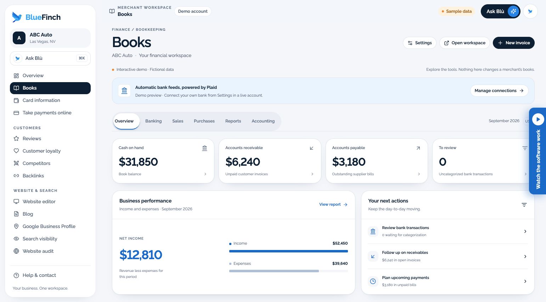Launch the Website editor
Image resolution: width=546 pixels, height=302 pixels.
pyautogui.click(x=50, y=201)
